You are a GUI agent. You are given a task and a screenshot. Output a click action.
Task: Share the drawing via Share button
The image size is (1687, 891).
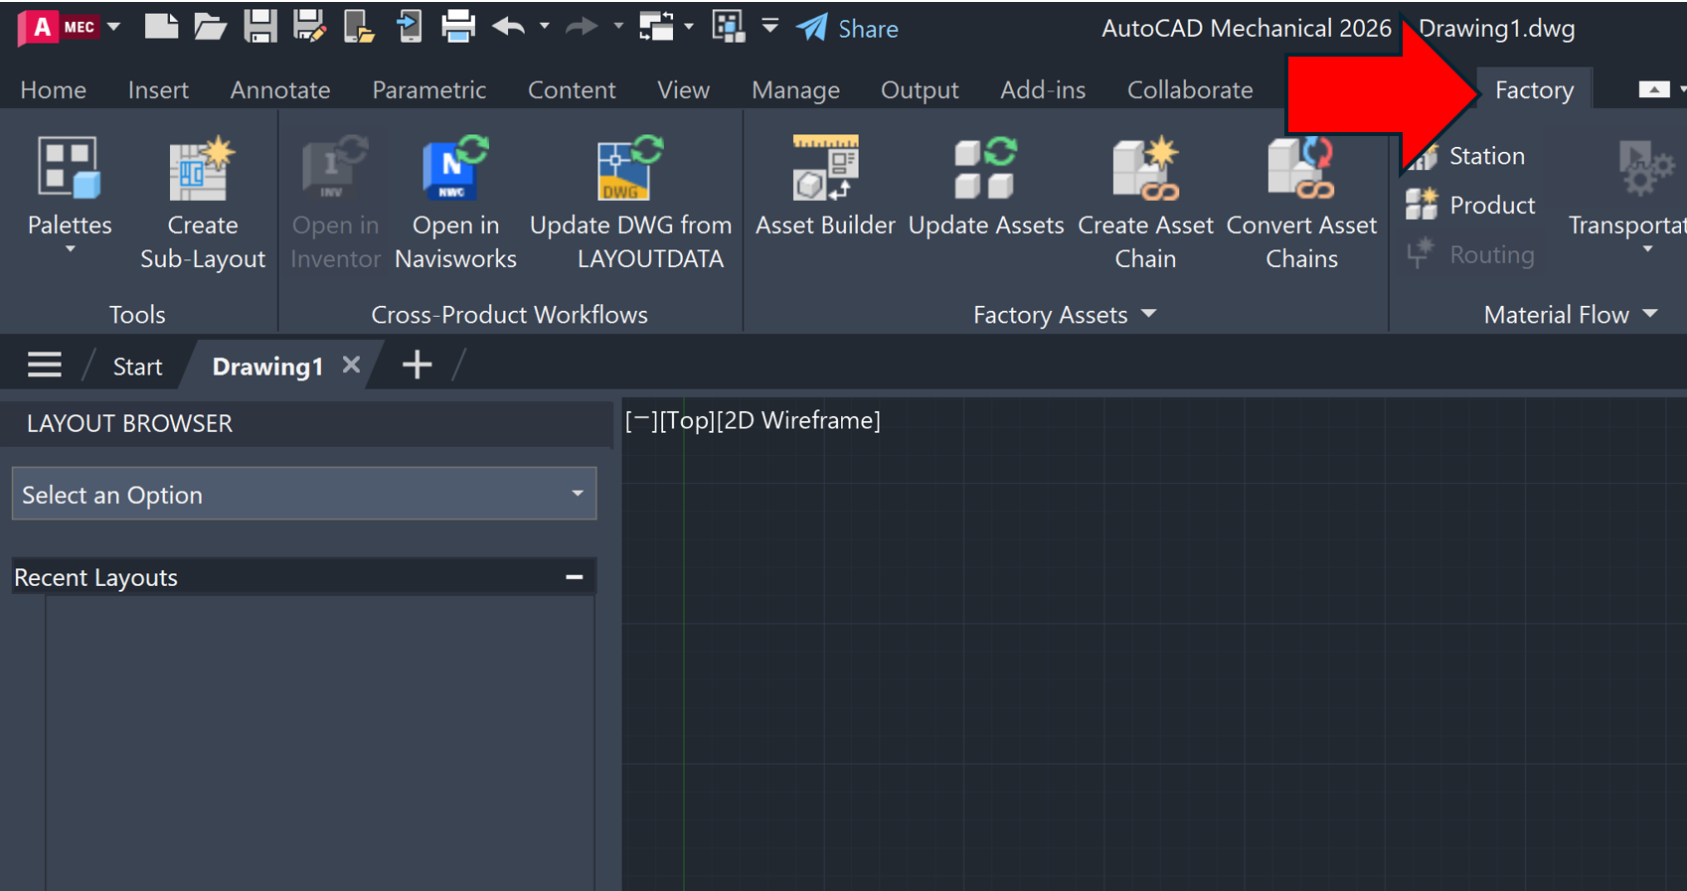coord(848,29)
